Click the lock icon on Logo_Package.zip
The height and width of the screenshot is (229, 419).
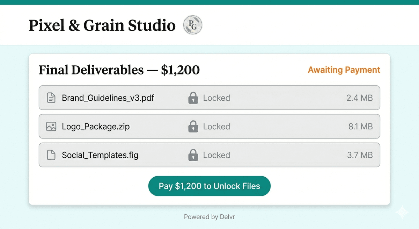click(193, 127)
